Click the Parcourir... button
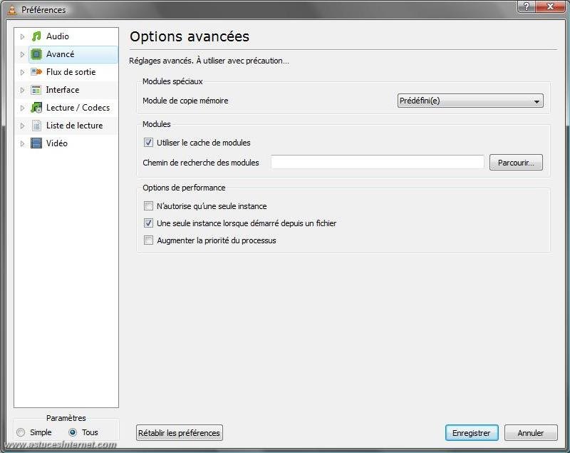Image resolution: width=570 pixels, height=453 pixels. click(516, 162)
